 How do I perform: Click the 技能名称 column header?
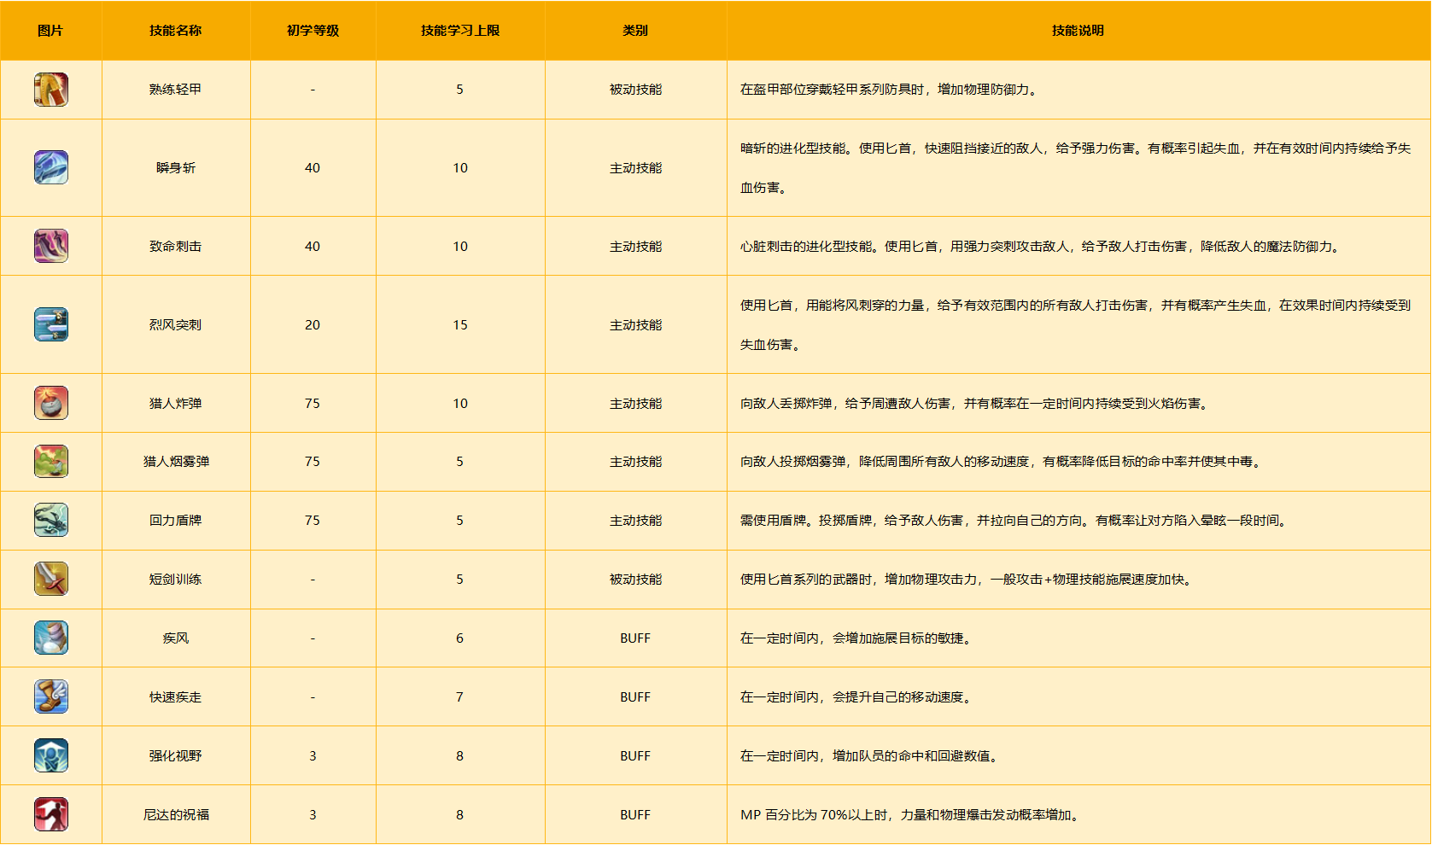[175, 31]
